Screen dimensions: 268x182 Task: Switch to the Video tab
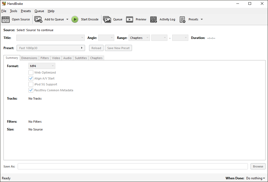[x=56, y=58]
